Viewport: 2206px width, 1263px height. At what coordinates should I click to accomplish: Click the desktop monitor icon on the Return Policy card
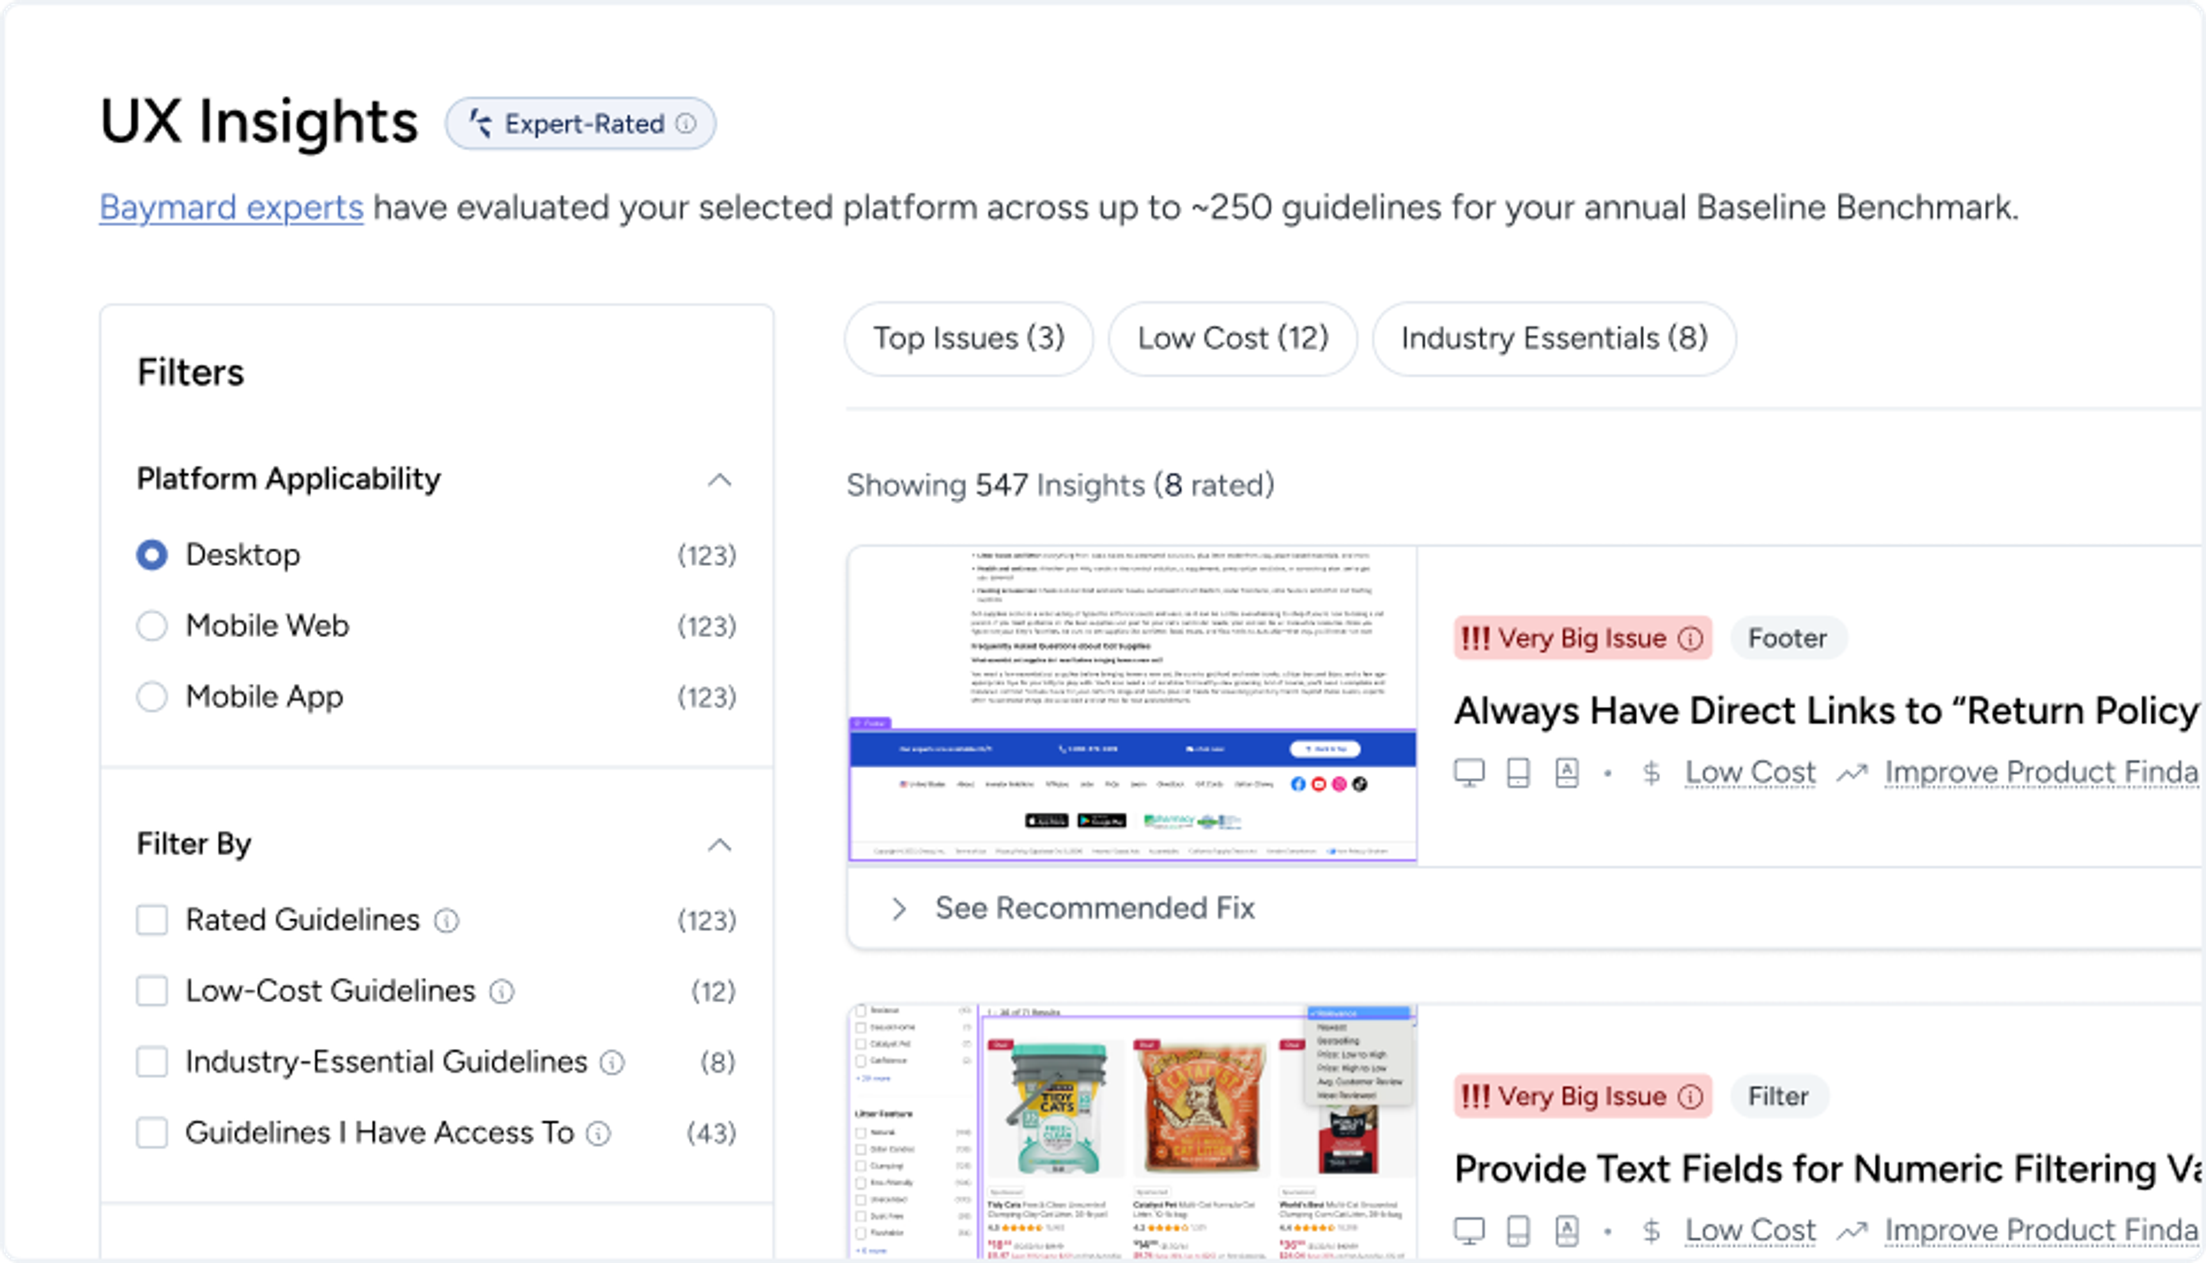pos(1469,773)
